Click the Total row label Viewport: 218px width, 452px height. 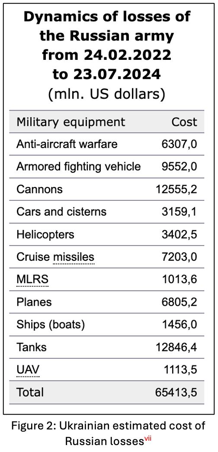tap(30, 392)
